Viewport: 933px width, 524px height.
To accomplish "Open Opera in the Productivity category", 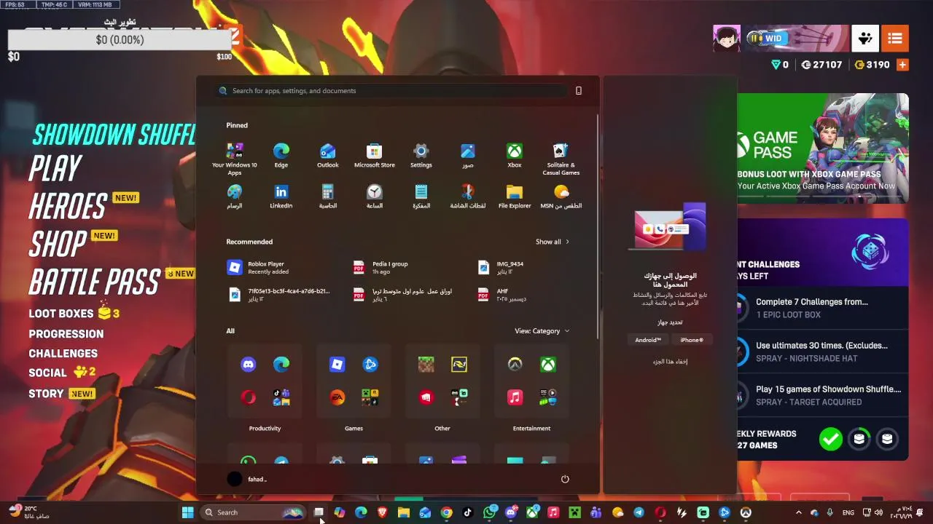I will tap(249, 397).
